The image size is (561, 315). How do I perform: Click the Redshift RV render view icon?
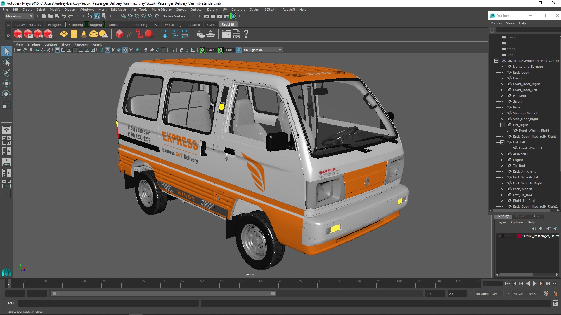18,34
